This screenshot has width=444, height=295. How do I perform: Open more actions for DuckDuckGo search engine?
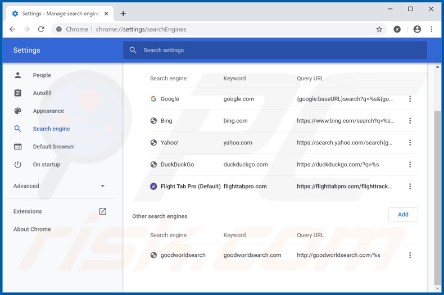[410, 164]
